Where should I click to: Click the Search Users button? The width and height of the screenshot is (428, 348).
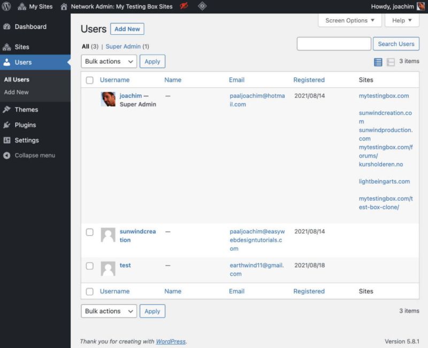[x=396, y=43]
